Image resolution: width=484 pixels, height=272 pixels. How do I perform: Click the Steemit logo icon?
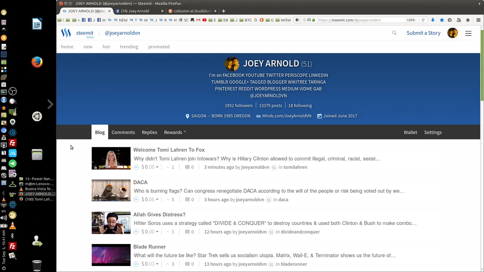coord(66,33)
